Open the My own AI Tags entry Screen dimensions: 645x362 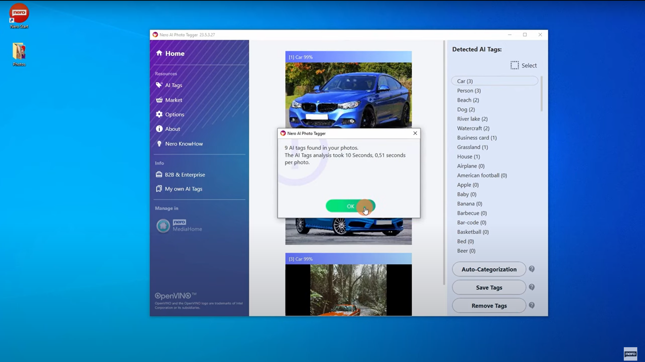pyautogui.click(x=184, y=189)
